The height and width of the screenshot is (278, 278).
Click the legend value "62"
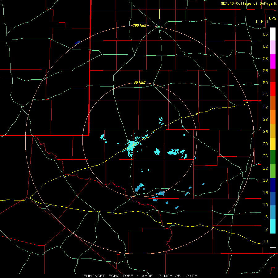point(265,46)
